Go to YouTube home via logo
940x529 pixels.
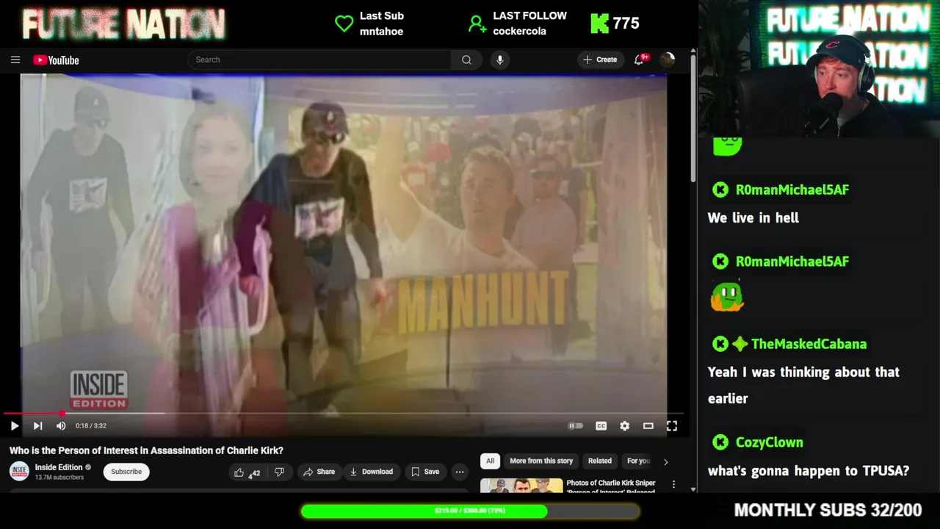click(56, 60)
